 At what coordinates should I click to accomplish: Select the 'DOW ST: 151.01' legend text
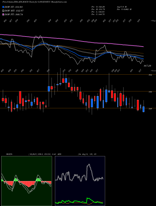tap(13, 7)
